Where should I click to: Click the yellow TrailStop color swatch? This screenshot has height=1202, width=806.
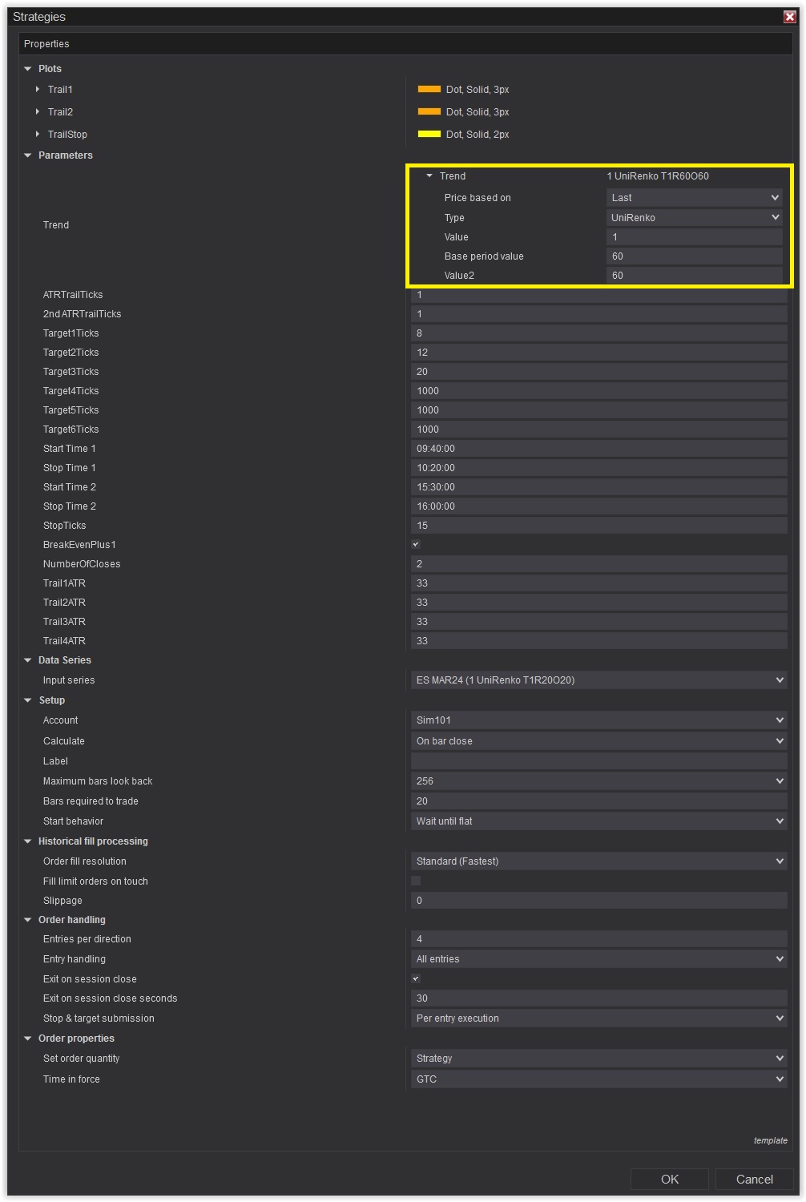pyautogui.click(x=429, y=134)
